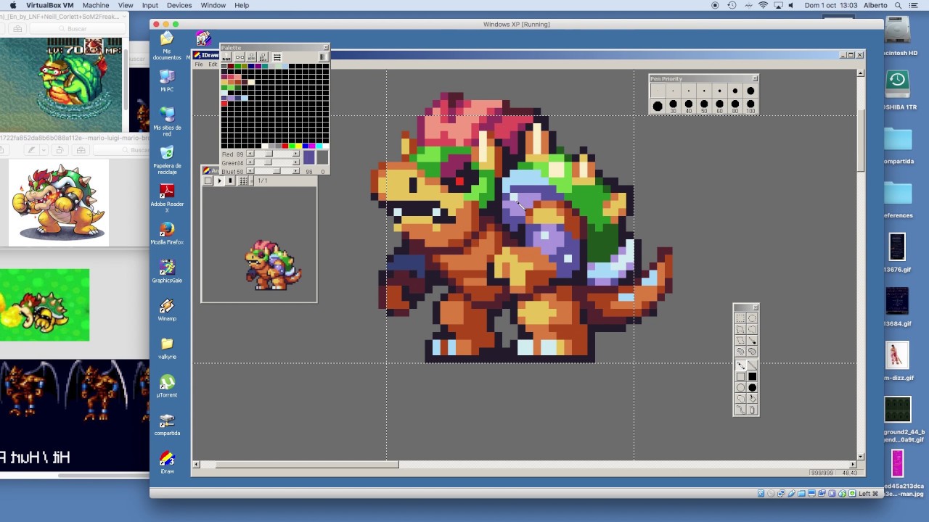This screenshot has width=929, height=522.
Task: Open µTorrent desktop icon
Action: 167,386
